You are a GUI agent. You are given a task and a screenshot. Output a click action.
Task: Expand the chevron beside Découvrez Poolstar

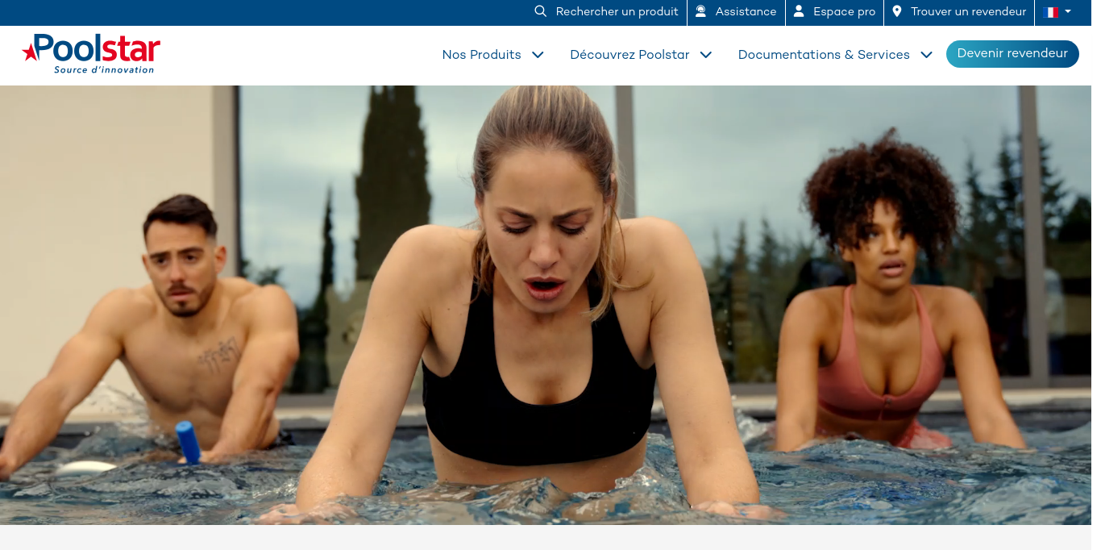(x=706, y=55)
